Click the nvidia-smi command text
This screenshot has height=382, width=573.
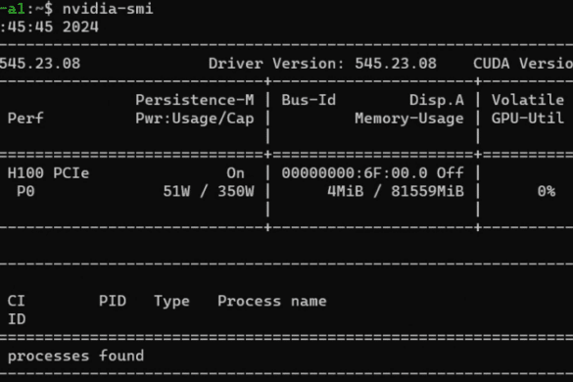click(x=108, y=9)
